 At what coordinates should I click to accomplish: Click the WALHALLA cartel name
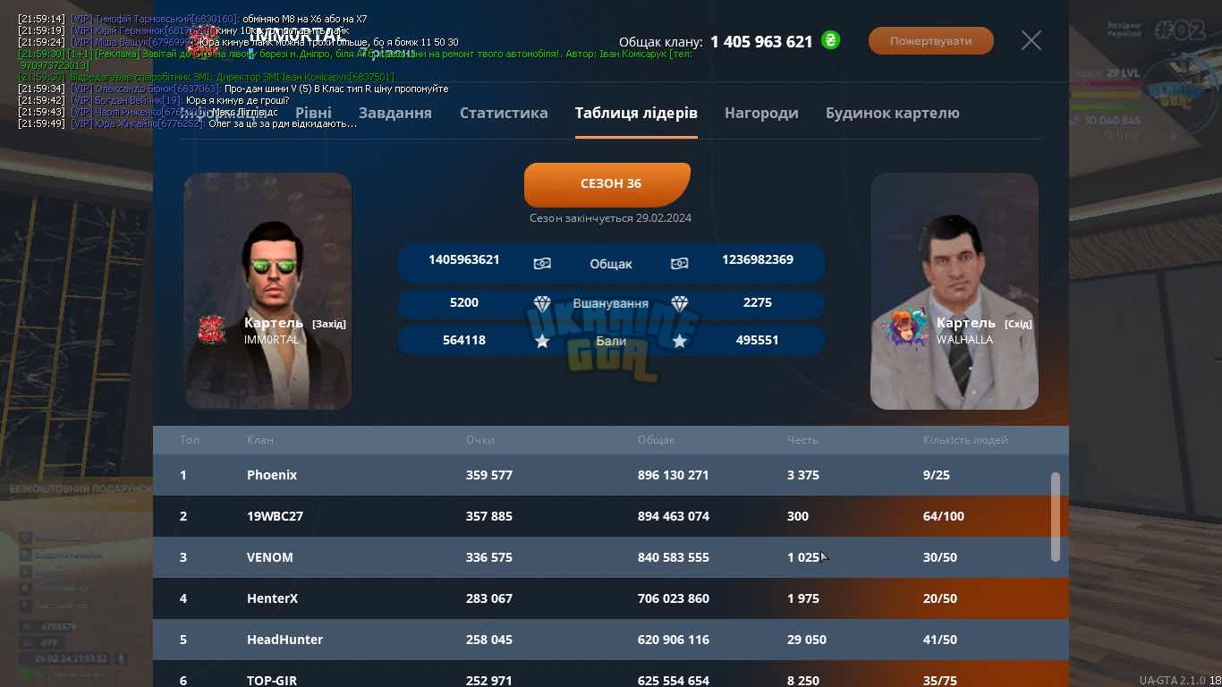[x=964, y=340]
